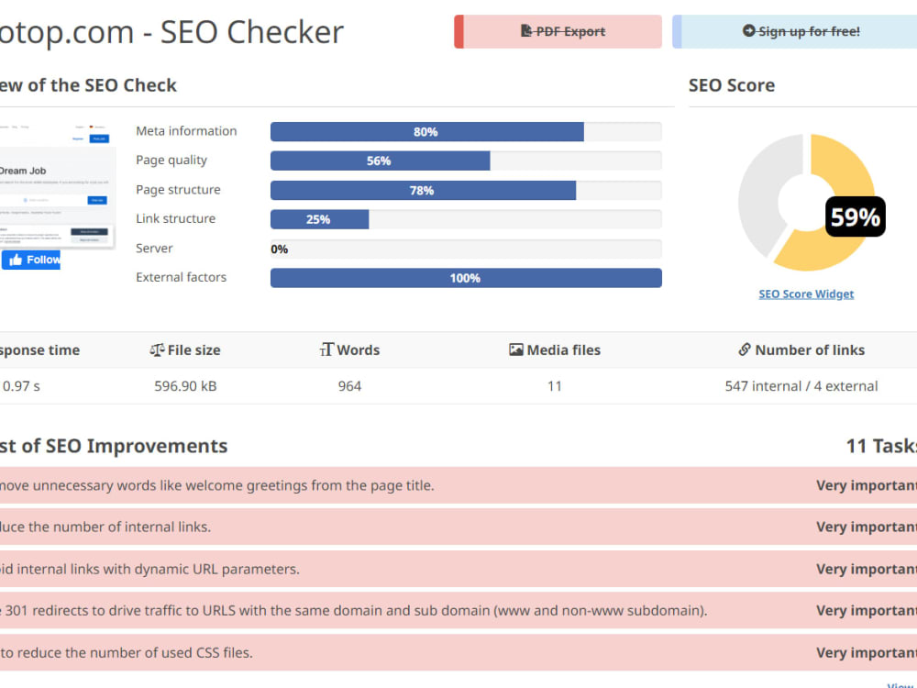This screenshot has height=688, width=917.
Task: Click the '0.97 s' response time value
Action: click(21, 386)
